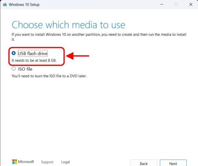Image resolution: width=198 pixels, height=166 pixels.
Task: Click the burn ISO to DVD description
Action: (x=49, y=76)
